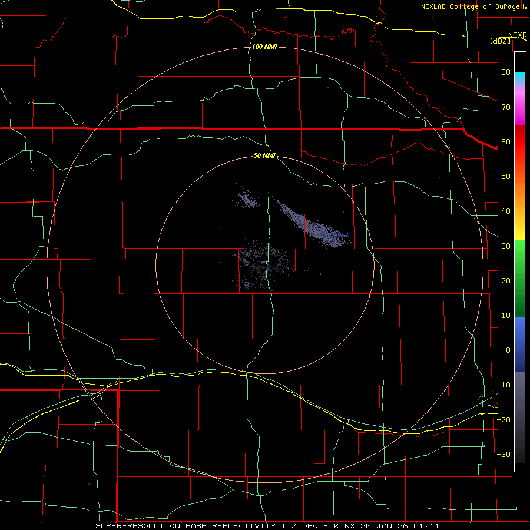530x530 pixels.
Task: Click the 40 dBZ legend value
Action: point(506,211)
